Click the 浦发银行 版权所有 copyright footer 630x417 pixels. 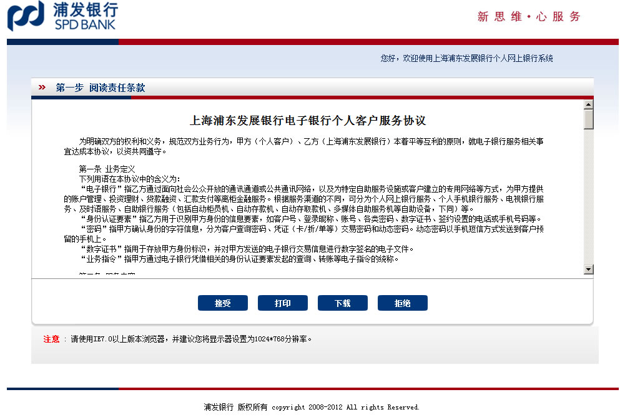312,407
